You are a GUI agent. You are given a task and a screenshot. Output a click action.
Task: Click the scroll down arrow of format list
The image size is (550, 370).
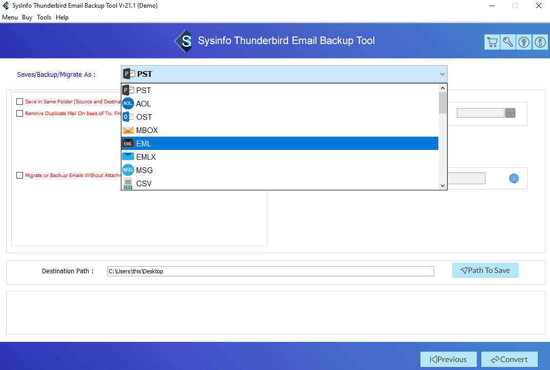click(442, 185)
